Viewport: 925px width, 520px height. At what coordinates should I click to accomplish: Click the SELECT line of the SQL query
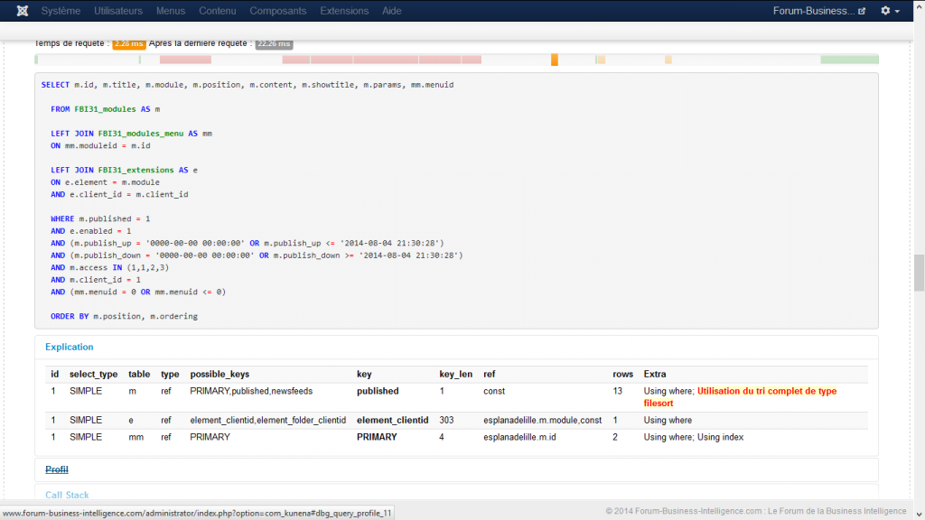248,85
